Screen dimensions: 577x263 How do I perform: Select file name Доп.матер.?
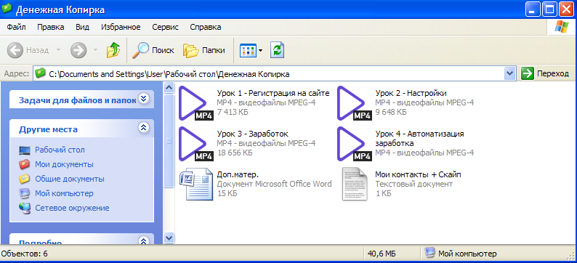pos(238,174)
